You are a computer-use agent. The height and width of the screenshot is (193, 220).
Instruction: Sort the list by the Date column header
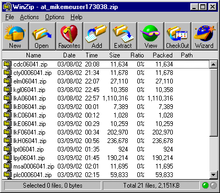click(69, 55)
